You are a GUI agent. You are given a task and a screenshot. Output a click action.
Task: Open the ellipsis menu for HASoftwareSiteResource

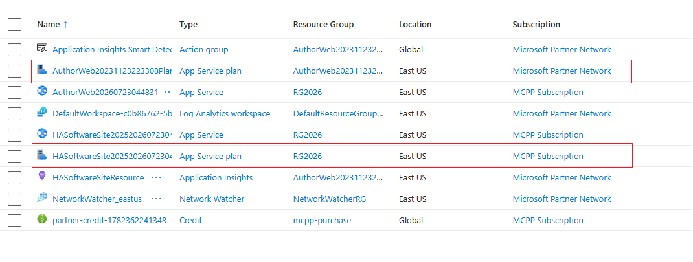[x=156, y=178]
